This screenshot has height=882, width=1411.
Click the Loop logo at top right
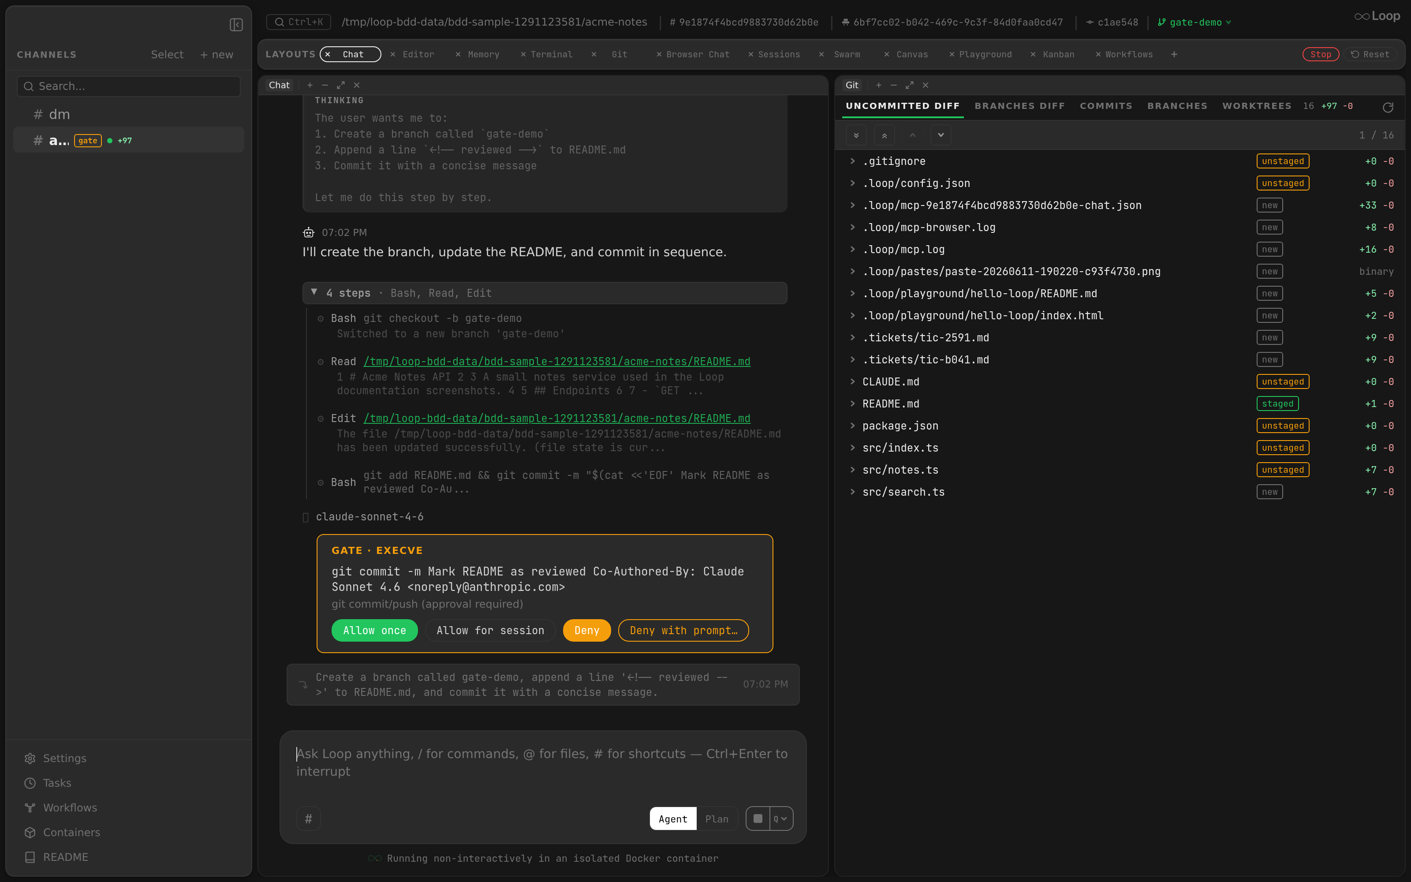point(1377,16)
